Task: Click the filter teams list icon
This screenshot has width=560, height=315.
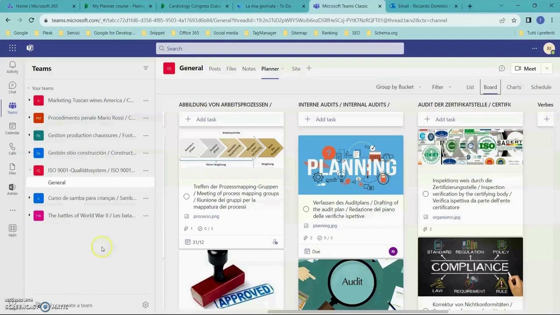Action: coord(146,68)
